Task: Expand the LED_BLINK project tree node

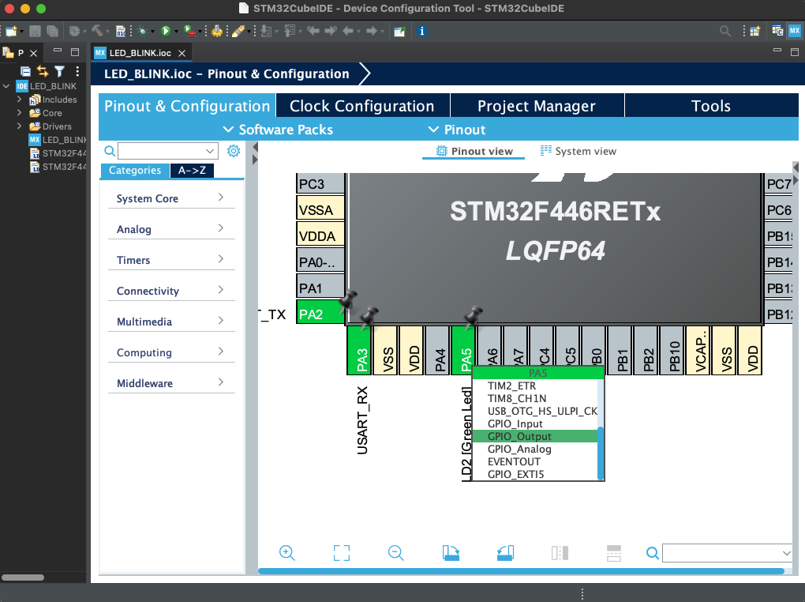Action: [6, 86]
